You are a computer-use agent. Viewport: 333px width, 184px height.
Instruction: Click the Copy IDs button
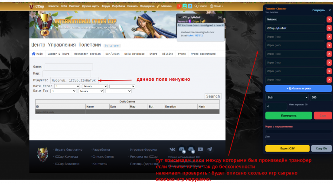(321, 149)
